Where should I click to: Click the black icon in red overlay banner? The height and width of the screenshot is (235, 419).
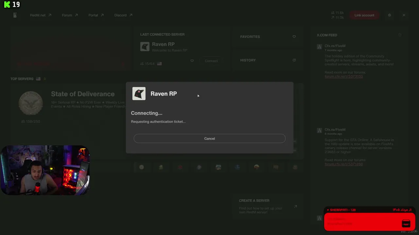(x=406, y=224)
